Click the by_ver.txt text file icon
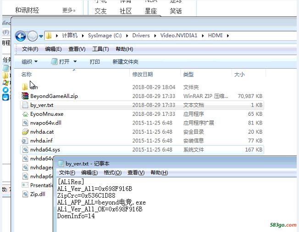The height and width of the screenshot is (232, 299). point(25,105)
